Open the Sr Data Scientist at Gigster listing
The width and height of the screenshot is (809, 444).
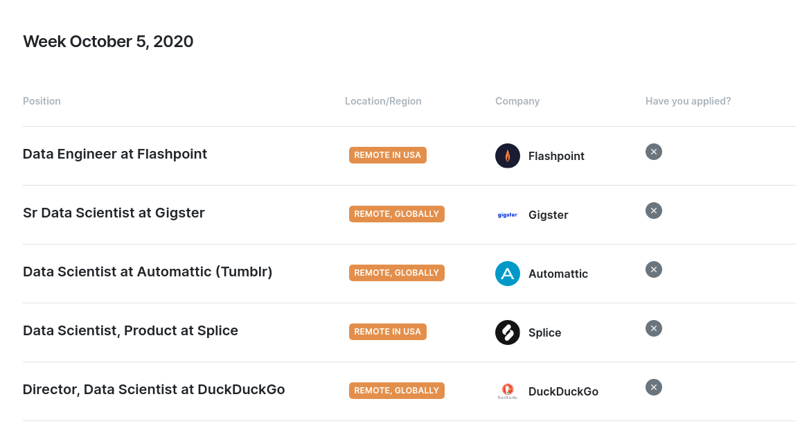tap(114, 213)
